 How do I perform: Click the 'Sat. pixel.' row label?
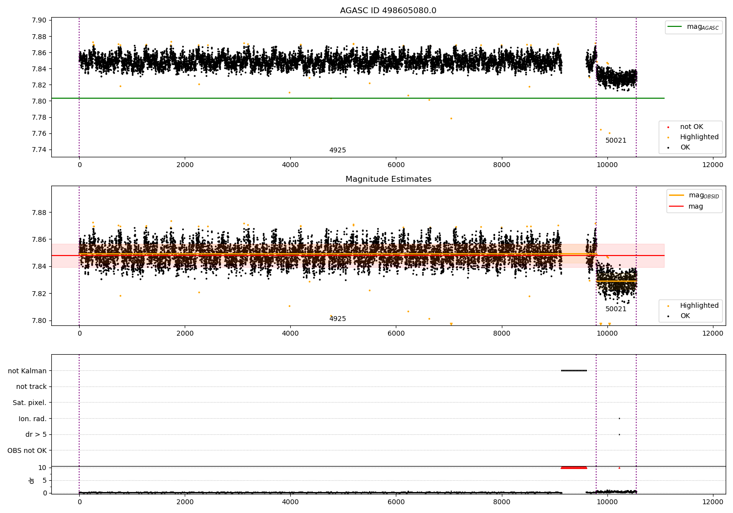tap(30, 403)
